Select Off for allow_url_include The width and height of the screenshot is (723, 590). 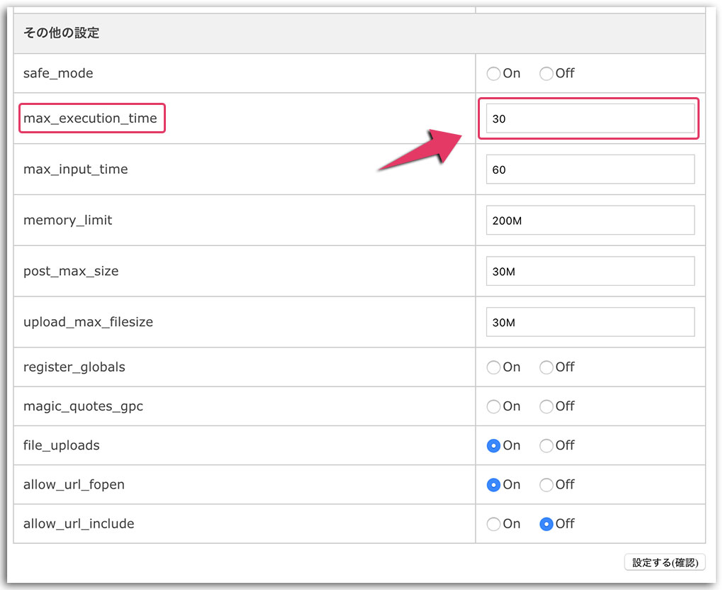[x=547, y=524]
